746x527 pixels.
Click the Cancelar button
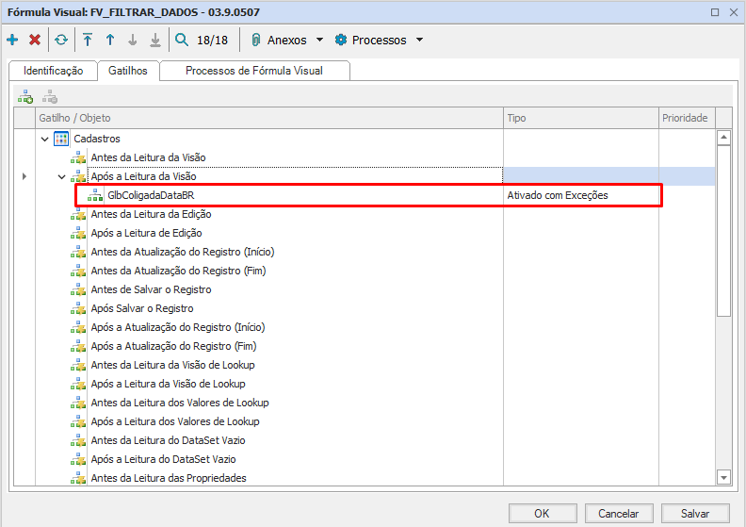pos(619,514)
